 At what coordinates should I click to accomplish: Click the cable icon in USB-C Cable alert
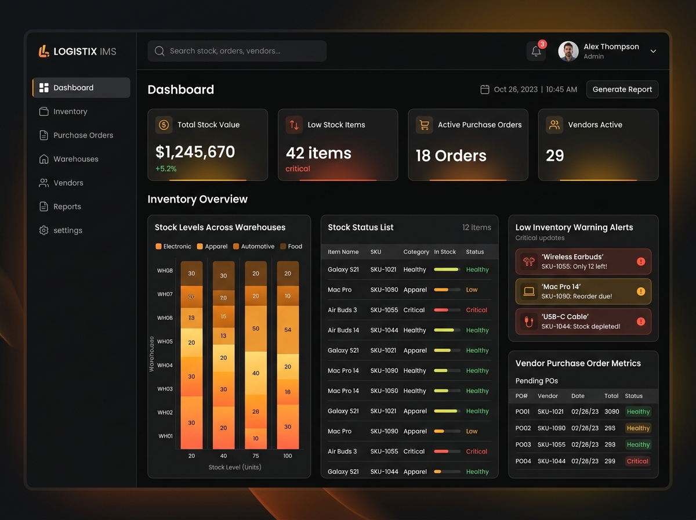point(528,321)
